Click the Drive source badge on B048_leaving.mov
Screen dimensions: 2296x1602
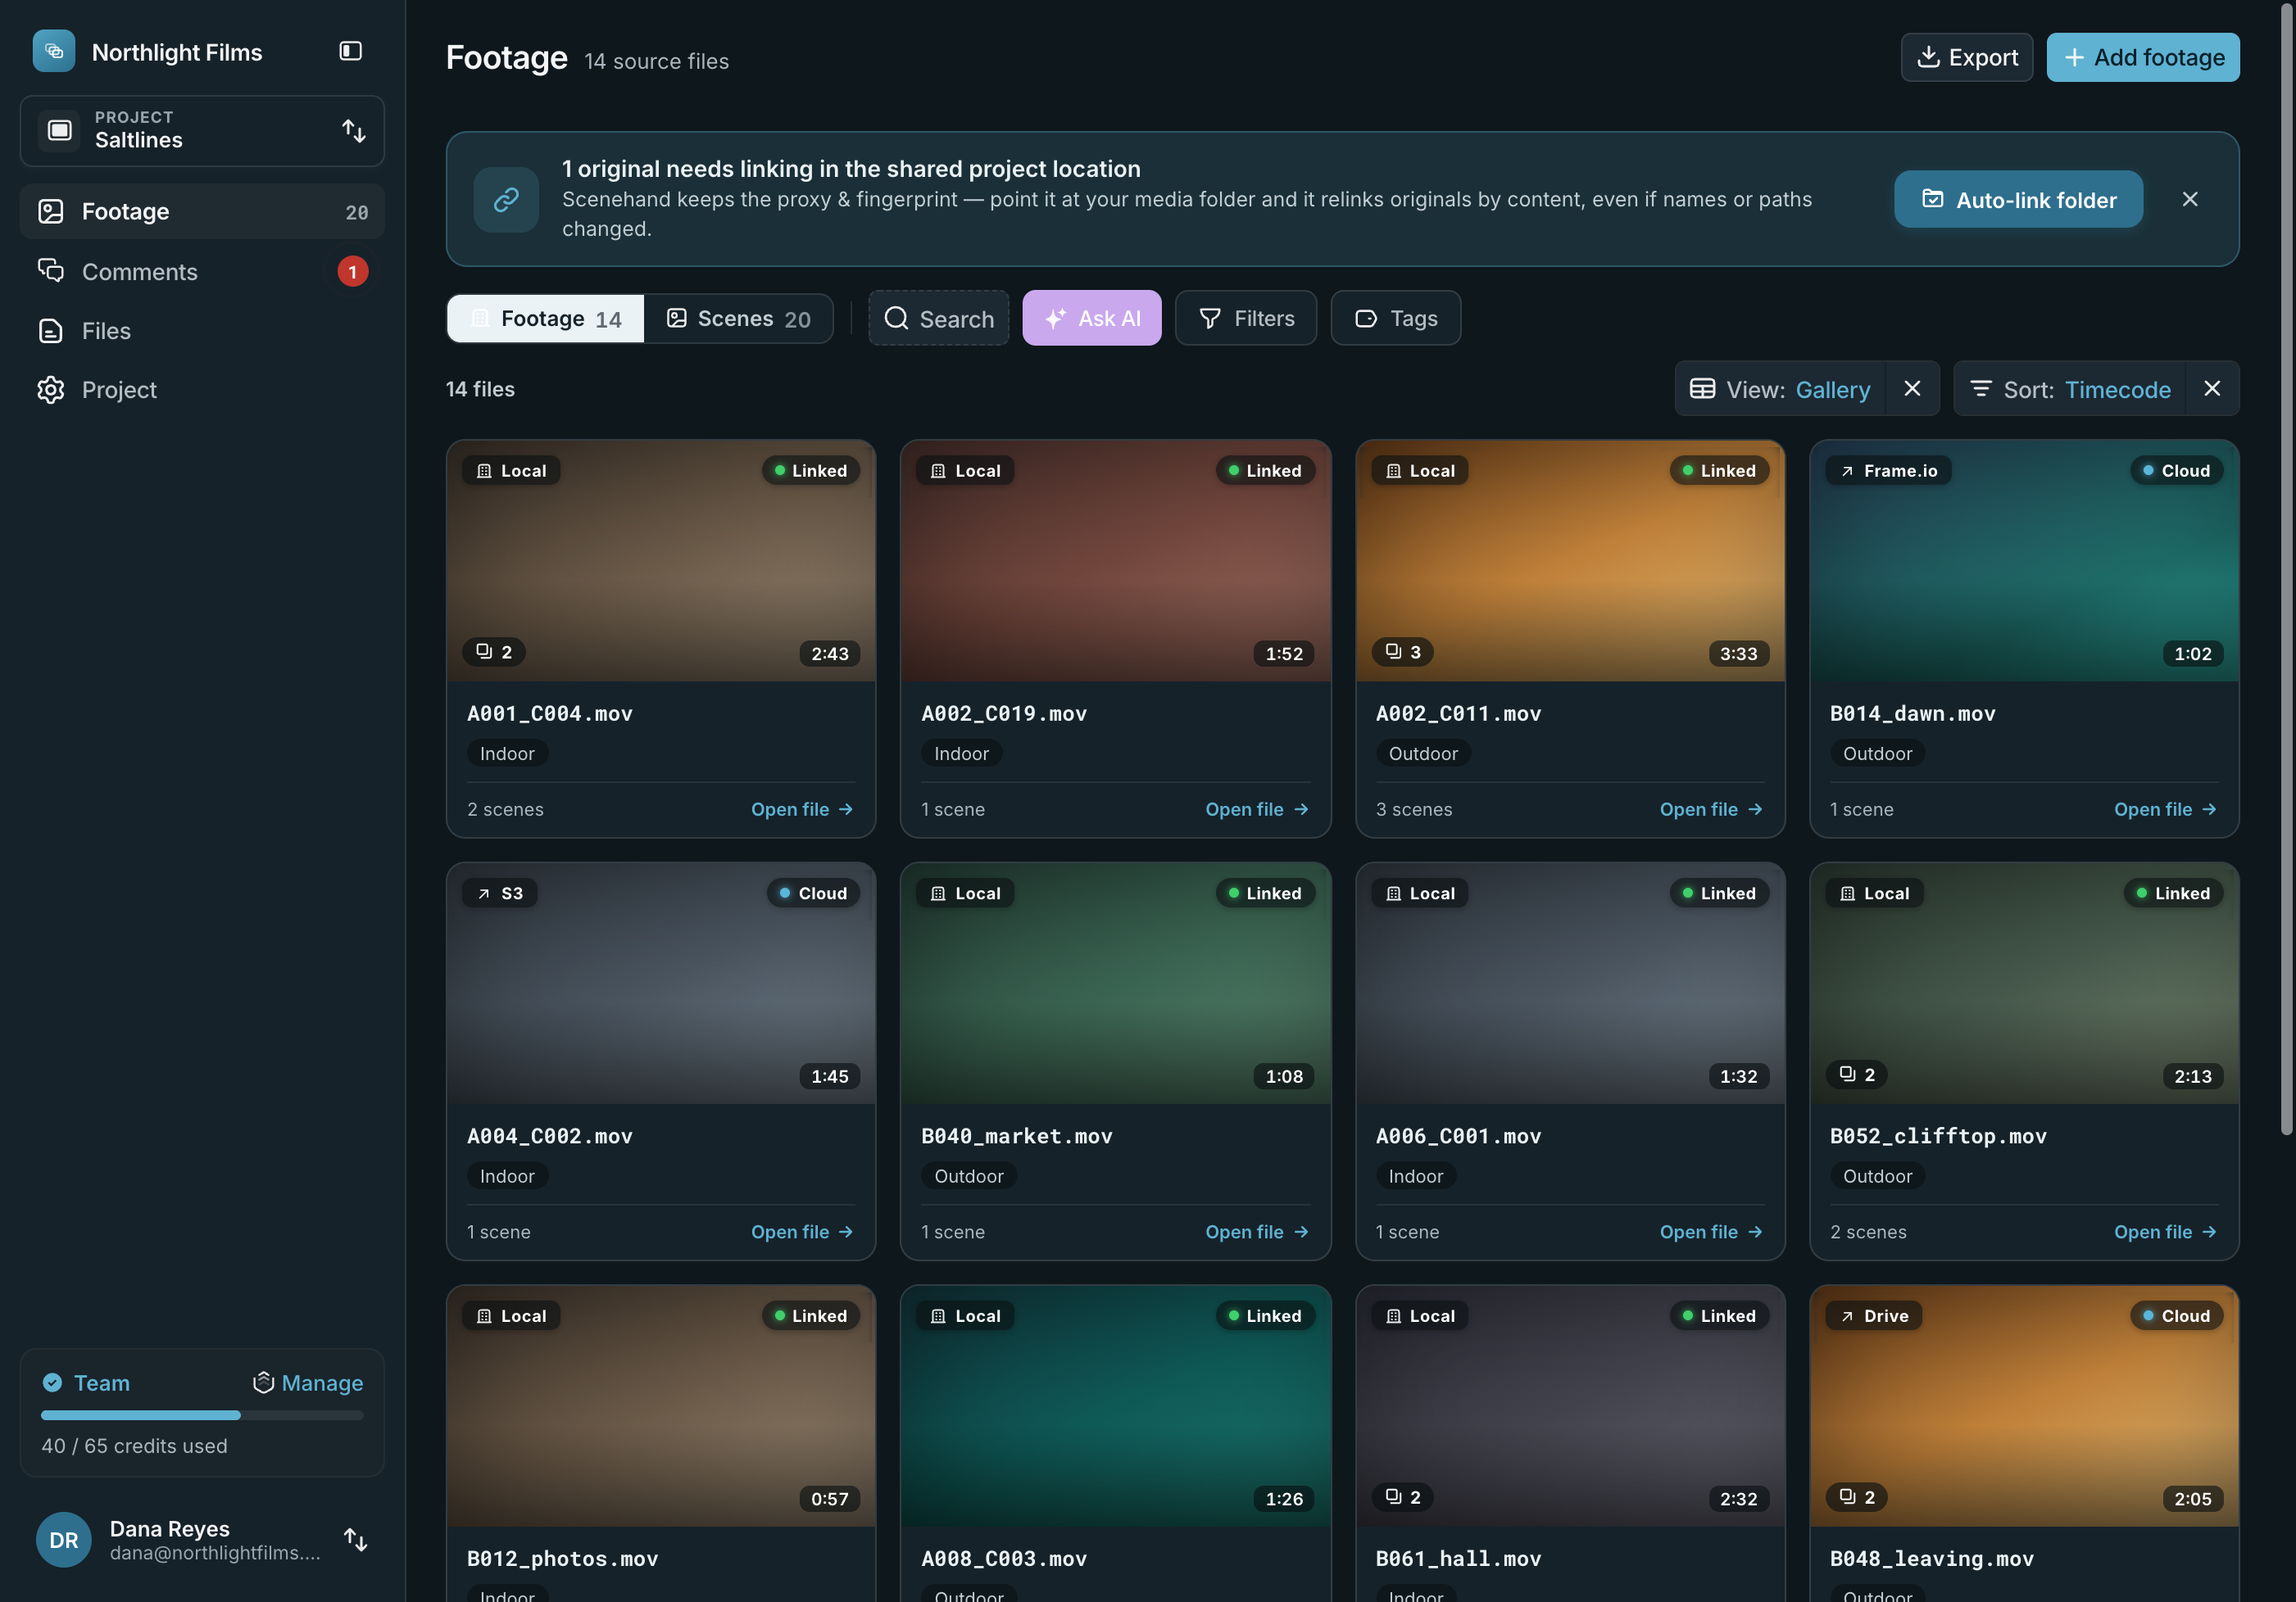click(1874, 1316)
